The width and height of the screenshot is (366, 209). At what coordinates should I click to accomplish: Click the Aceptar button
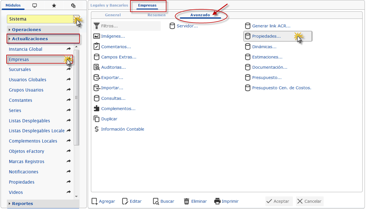[x=279, y=201]
